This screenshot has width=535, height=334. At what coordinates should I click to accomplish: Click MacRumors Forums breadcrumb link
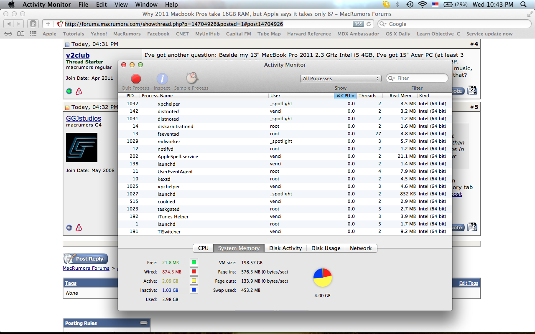pyautogui.click(x=86, y=268)
